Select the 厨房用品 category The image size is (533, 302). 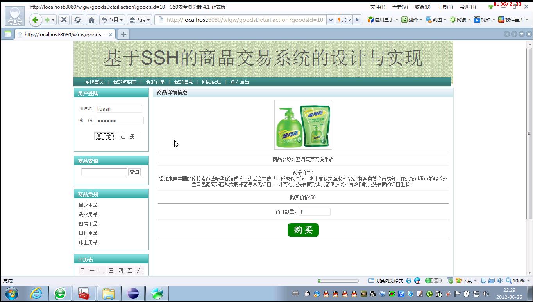[88, 224]
